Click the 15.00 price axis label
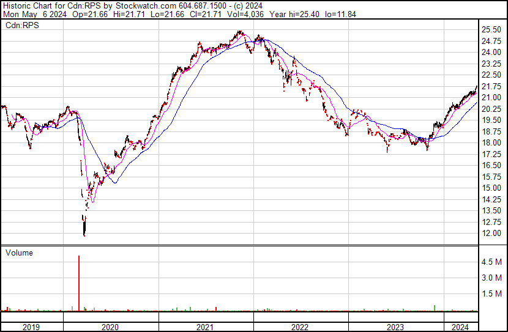The image size is (508, 332). click(x=491, y=188)
